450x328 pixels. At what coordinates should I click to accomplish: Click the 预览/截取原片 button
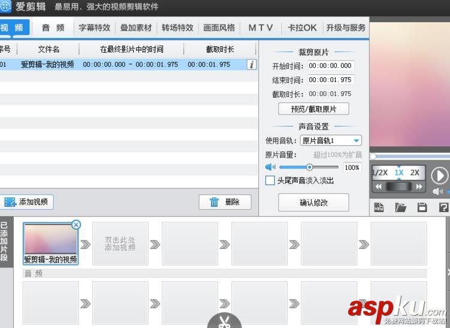[x=313, y=109]
